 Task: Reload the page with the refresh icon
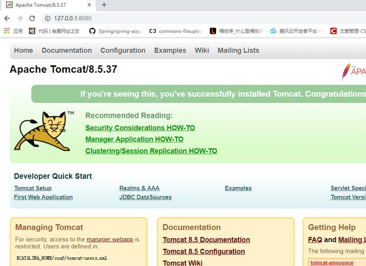click(x=32, y=18)
